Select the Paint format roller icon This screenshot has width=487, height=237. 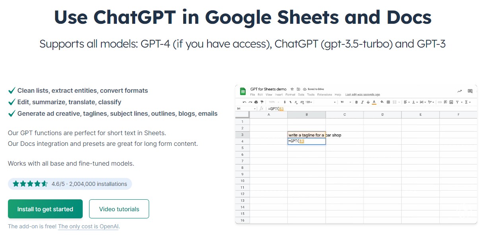point(262,102)
